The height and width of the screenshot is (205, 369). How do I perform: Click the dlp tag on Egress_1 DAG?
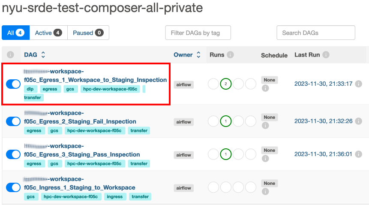[30, 89]
